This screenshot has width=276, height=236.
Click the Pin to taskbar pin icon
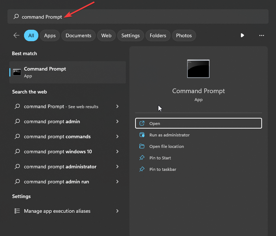142,169
